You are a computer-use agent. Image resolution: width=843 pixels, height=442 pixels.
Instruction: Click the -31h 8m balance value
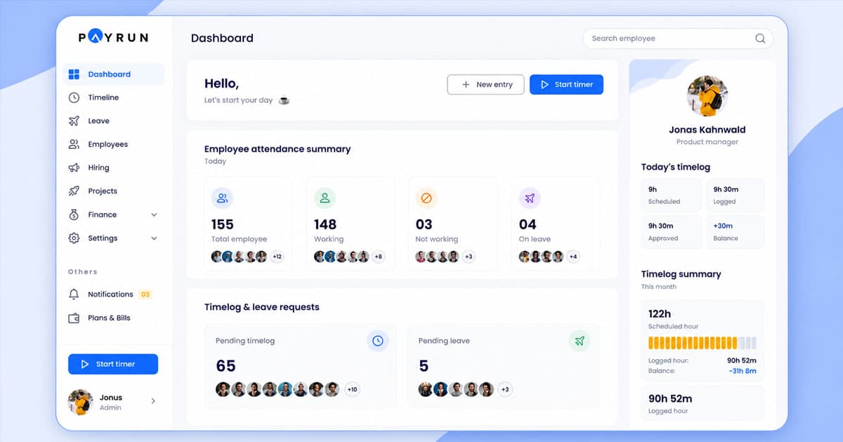click(743, 370)
